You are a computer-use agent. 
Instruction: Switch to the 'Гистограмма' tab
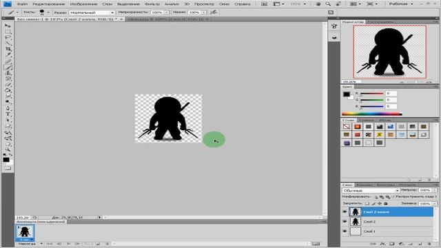(x=380, y=21)
